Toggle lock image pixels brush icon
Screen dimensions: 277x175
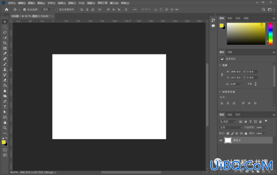(232, 134)
